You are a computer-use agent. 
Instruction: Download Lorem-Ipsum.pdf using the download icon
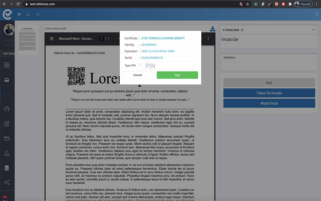coord(212,29)
